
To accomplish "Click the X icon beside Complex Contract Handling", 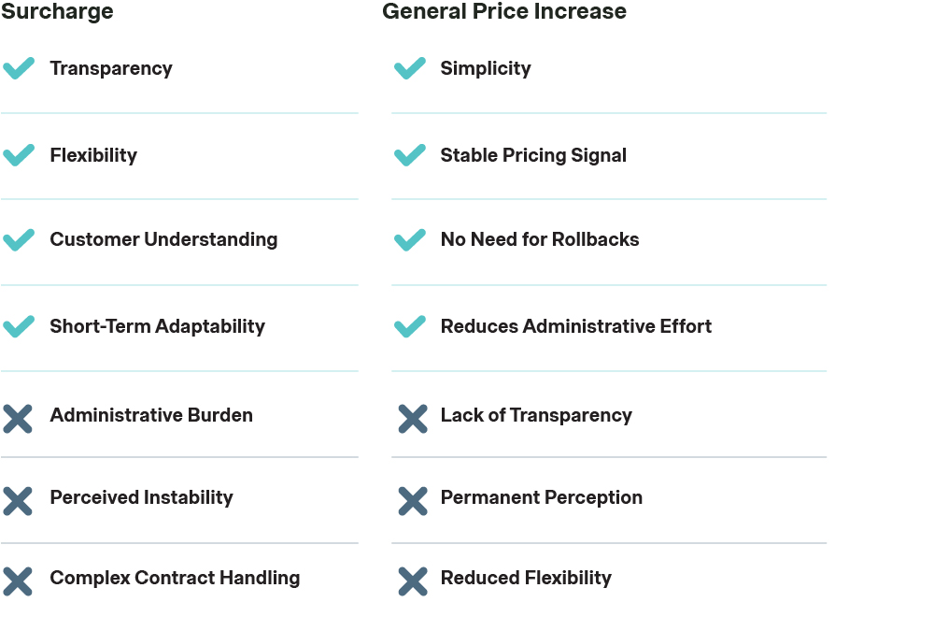I will (18, 581).
